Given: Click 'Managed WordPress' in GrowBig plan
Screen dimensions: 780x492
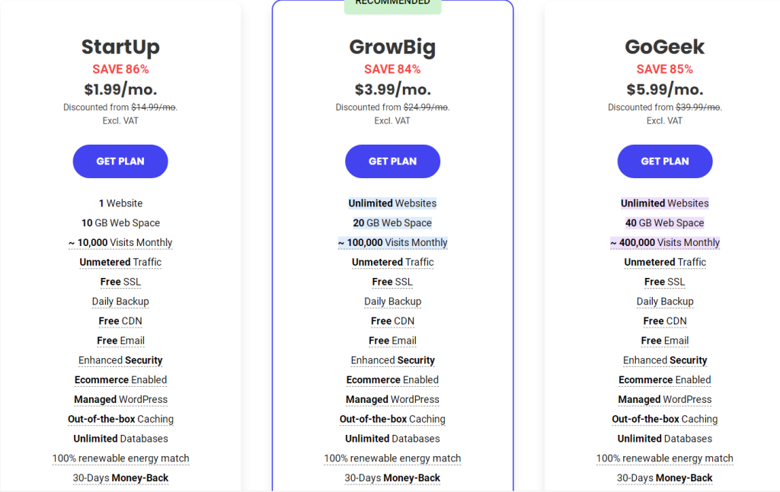Looking at the screenshot, I should [x=392, y=400].
